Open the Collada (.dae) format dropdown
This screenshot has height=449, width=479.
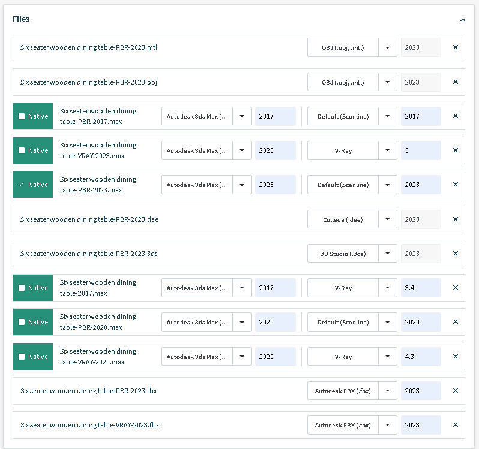pos(387,219)
